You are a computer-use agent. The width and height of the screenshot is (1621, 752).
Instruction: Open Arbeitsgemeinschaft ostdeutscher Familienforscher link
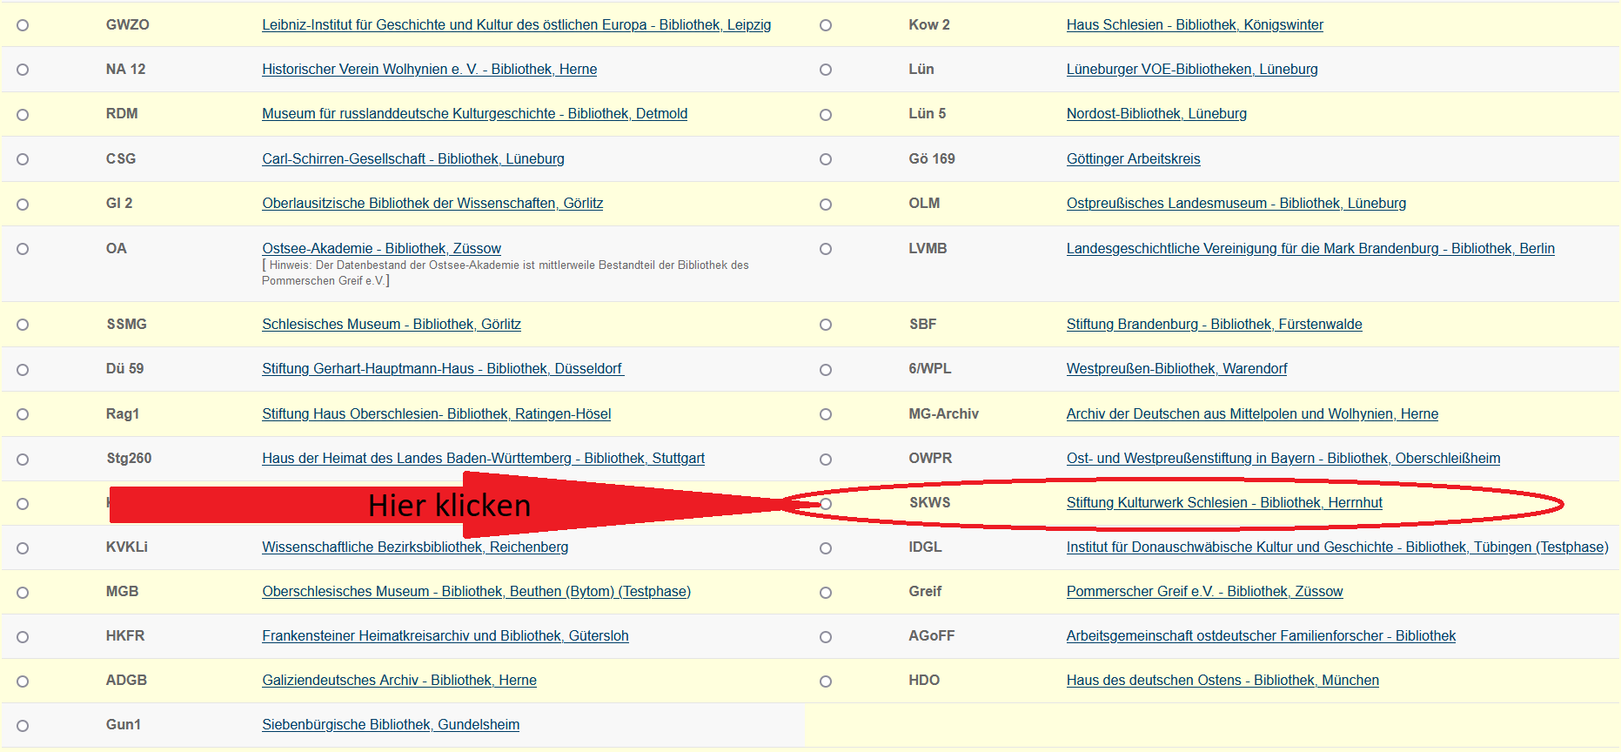1261,636
